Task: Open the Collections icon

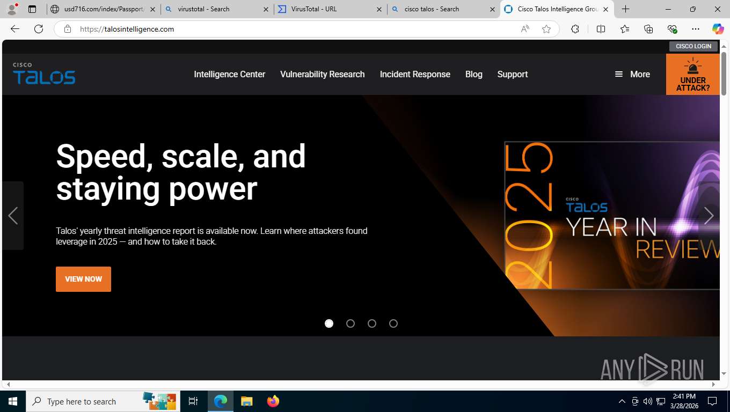Action: tap(648, 29)
